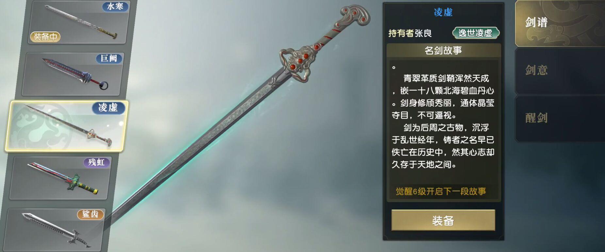The image size is (605, 252).
Task: Click the 装备 equip button
Action: click(443, 220)
